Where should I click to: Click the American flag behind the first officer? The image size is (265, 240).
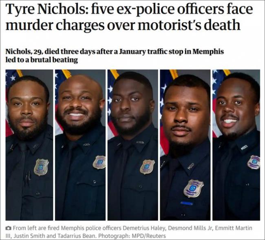coord(11,102)
